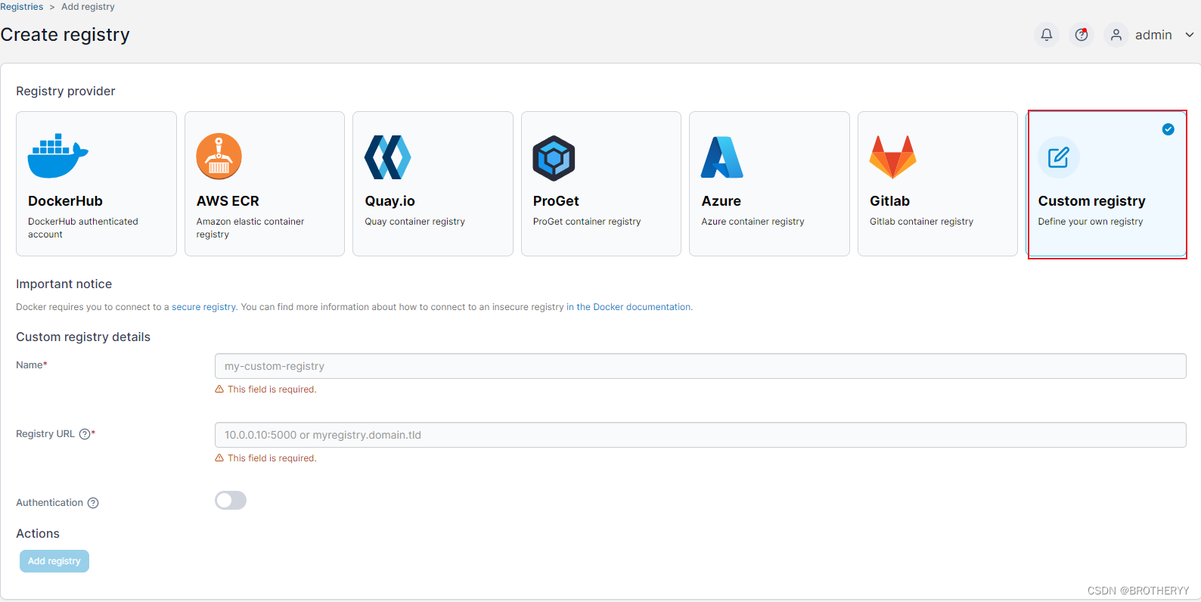Click 'Amazon elastic container registry' description
The height and width of the screenshot is (602, 1201).
pos(250,228)
